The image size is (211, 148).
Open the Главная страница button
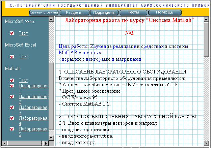[44, 12]
